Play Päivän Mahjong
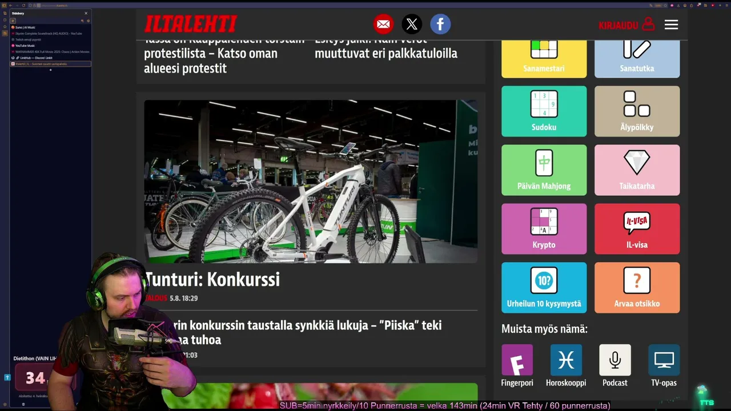The width and height of the screenshot is (731, 411). point(544,170)
